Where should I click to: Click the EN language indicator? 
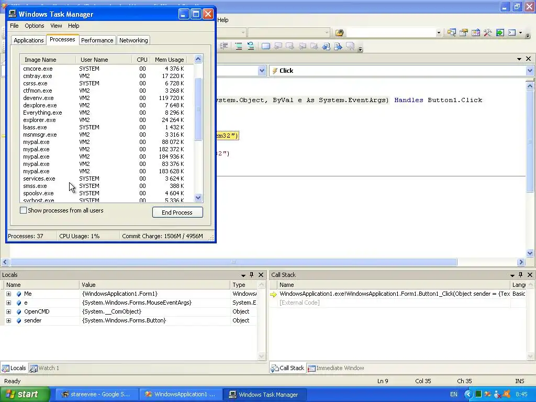[454, 395]
